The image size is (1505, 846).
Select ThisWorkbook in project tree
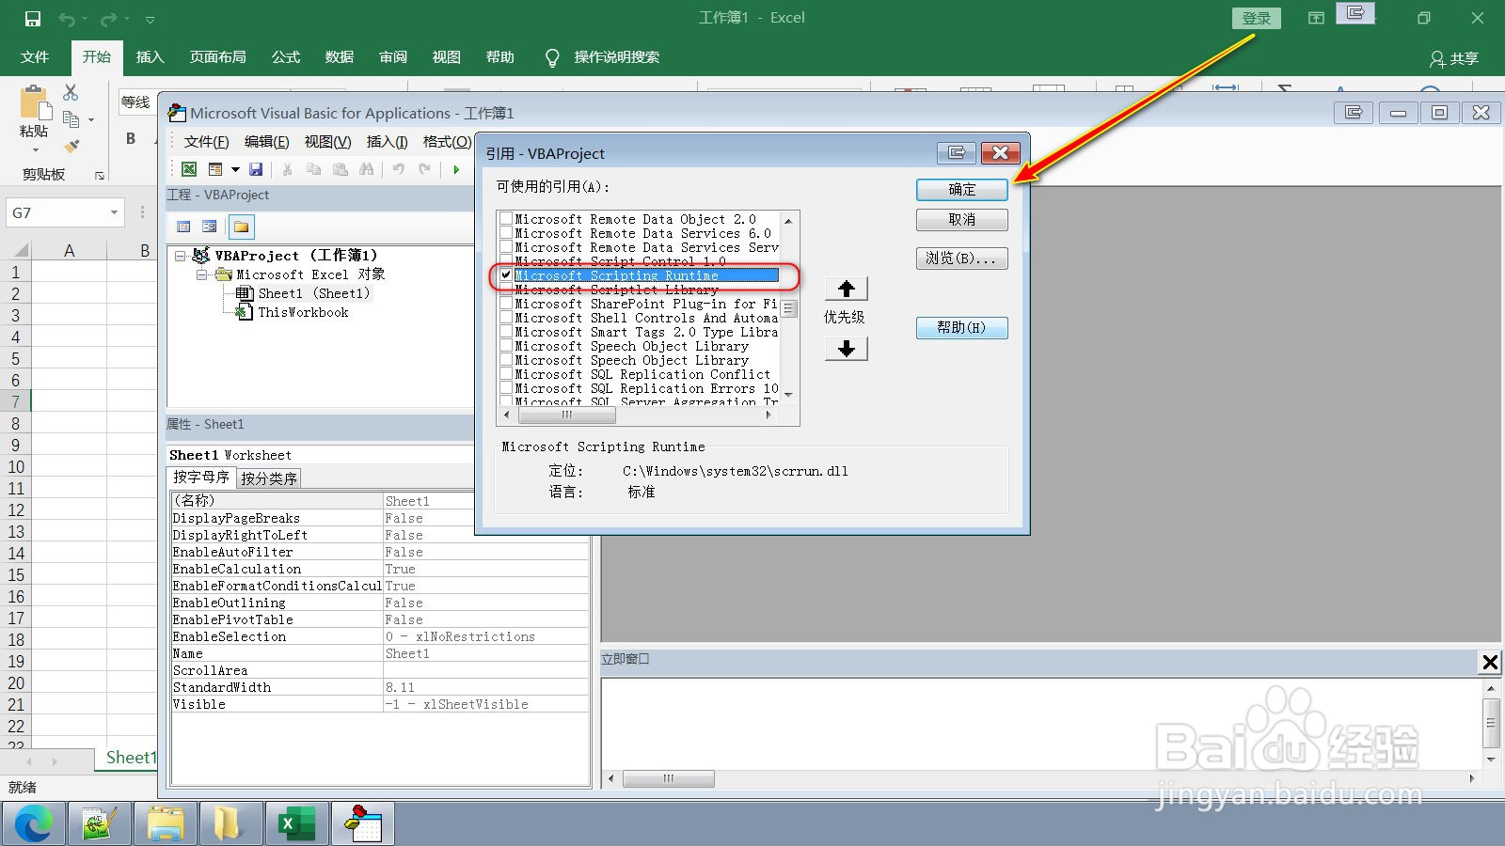pyautogui.click(x=303, y=312)
